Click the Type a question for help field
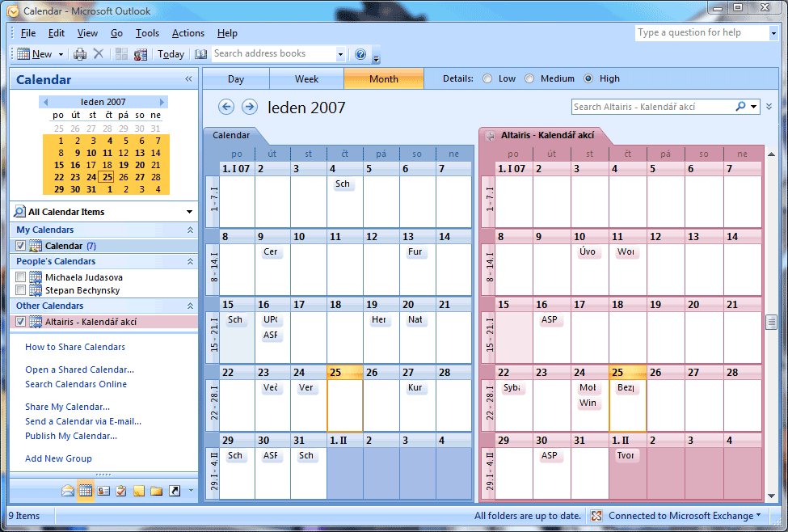 [x=702, y=33]
